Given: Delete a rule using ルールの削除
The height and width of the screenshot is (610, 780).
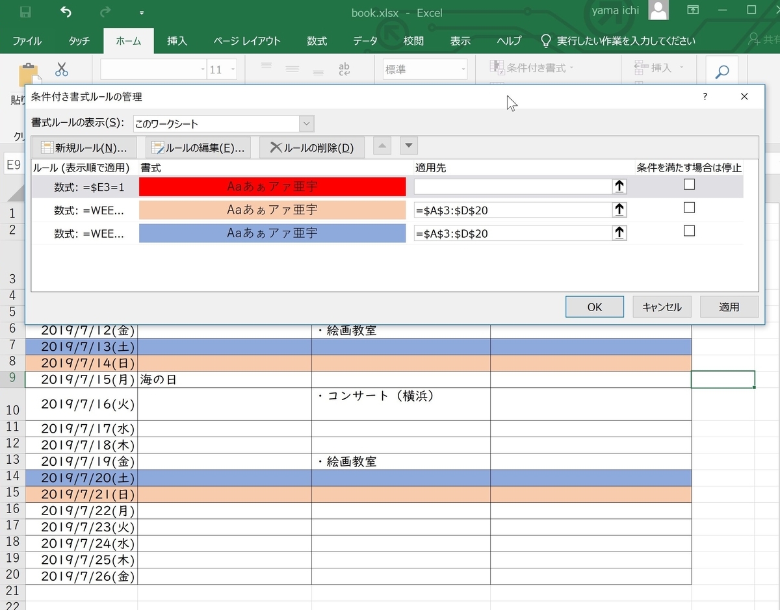Looking at the screenshot, I should click(312, 146).
